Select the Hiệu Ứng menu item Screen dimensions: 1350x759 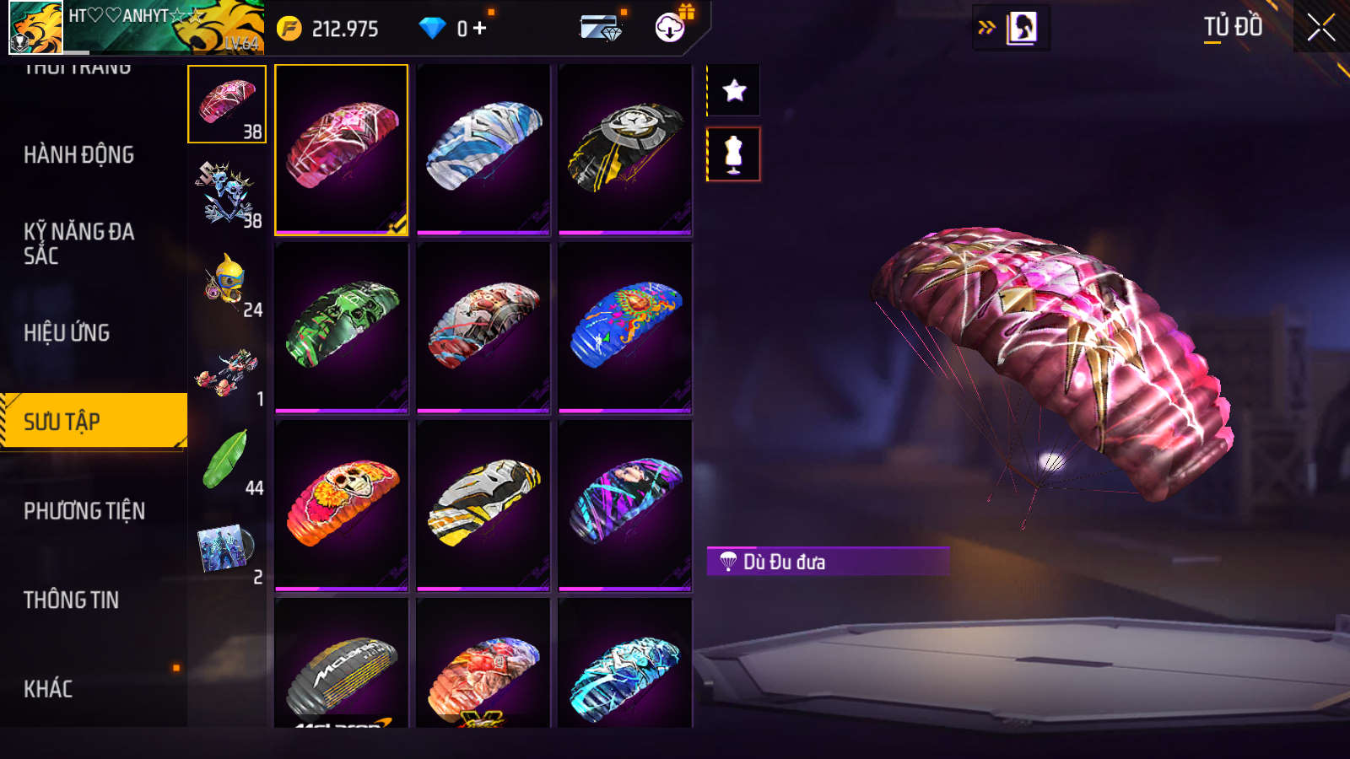(x=67, y=333)
